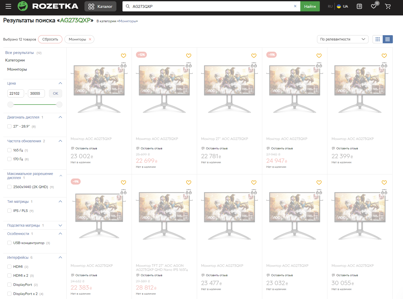
Task: Add 23 002₴ monitor to wishlist
Action: pyautogui.click(x=124, y=56)
